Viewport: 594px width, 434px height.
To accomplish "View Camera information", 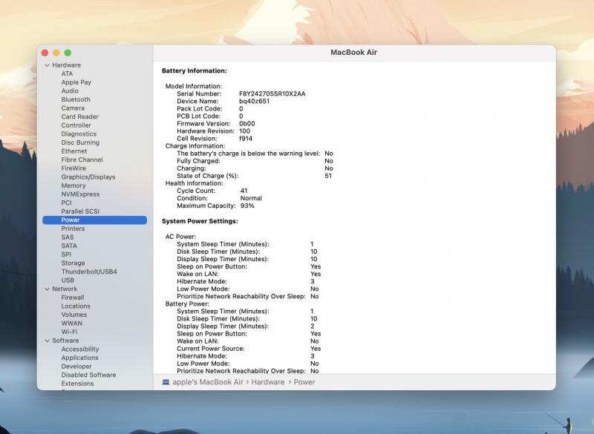I will tap(73, 108).
